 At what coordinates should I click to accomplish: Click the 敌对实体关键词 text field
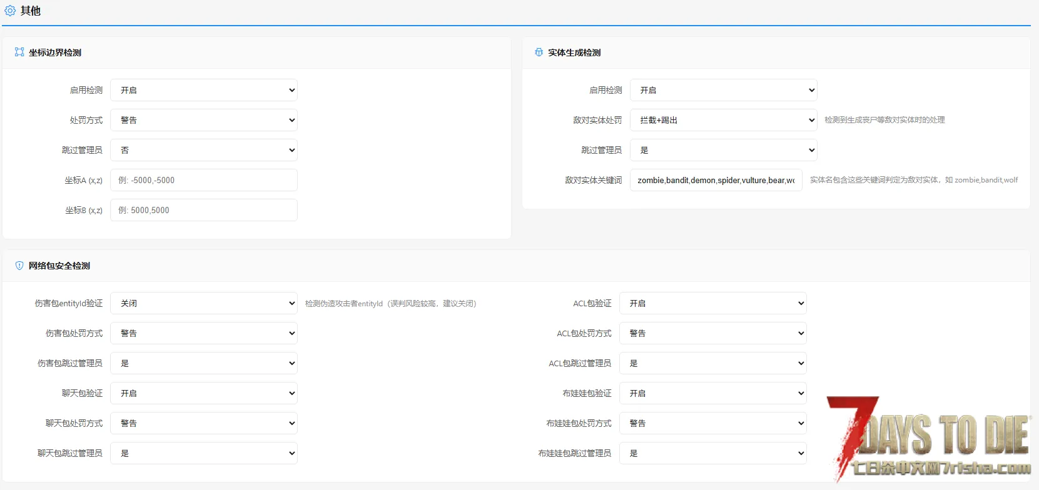click(x=716, y=180)
